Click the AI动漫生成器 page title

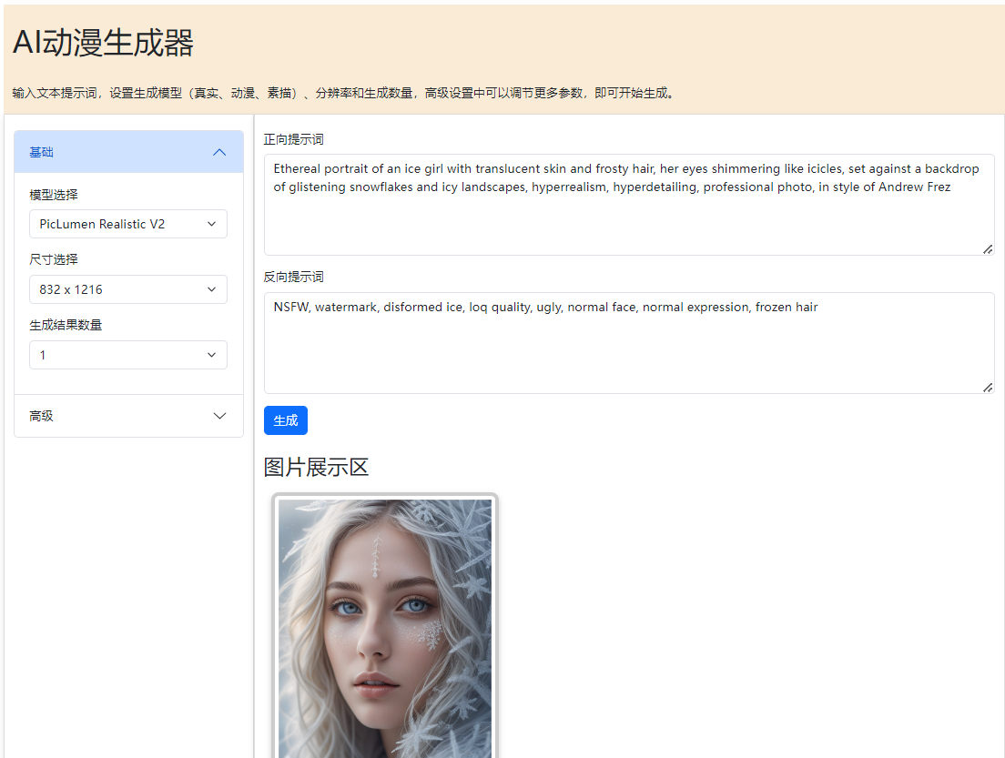click(x=103, y=43)
